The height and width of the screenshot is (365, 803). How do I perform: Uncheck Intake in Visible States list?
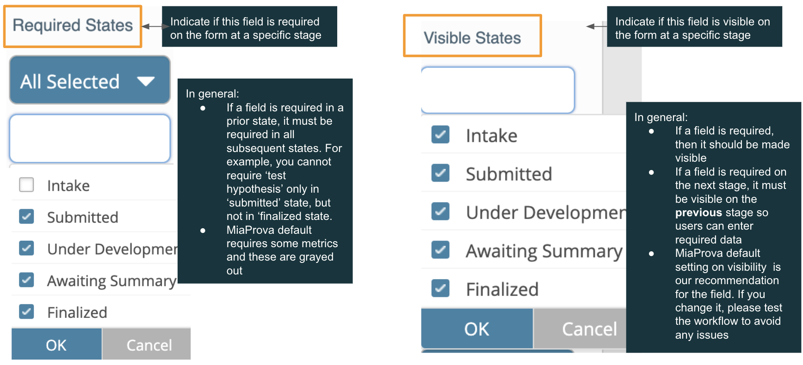tap(440, 134)
